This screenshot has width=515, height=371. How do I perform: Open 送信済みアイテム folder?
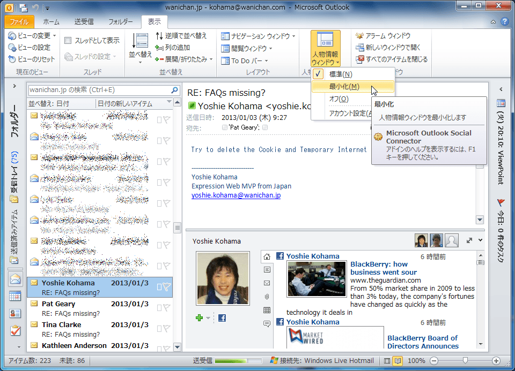click(14, 237)
